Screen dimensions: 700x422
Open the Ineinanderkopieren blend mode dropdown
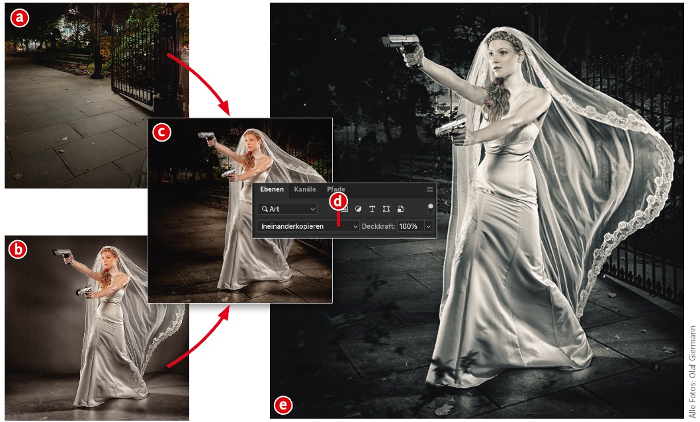(308, 226)
